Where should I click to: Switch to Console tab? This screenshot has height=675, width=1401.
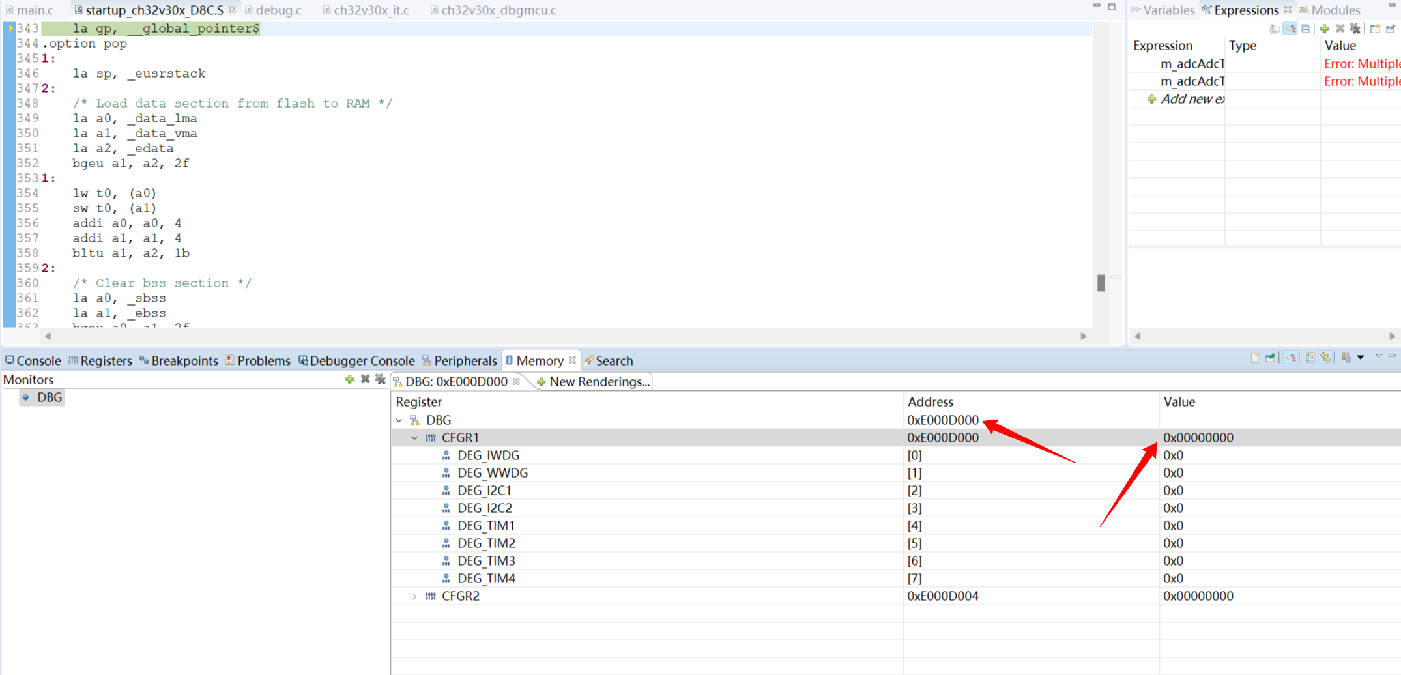click(33, 360)
